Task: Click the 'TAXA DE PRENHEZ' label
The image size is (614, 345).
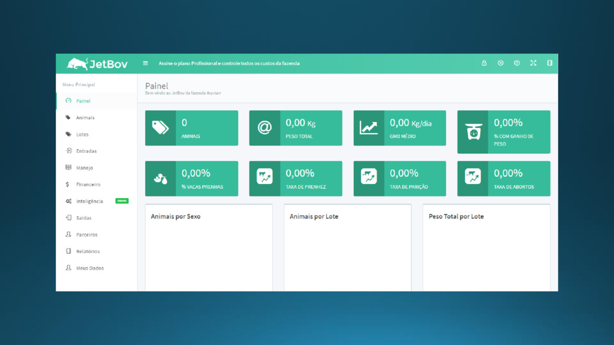Action: click(305, 187)
